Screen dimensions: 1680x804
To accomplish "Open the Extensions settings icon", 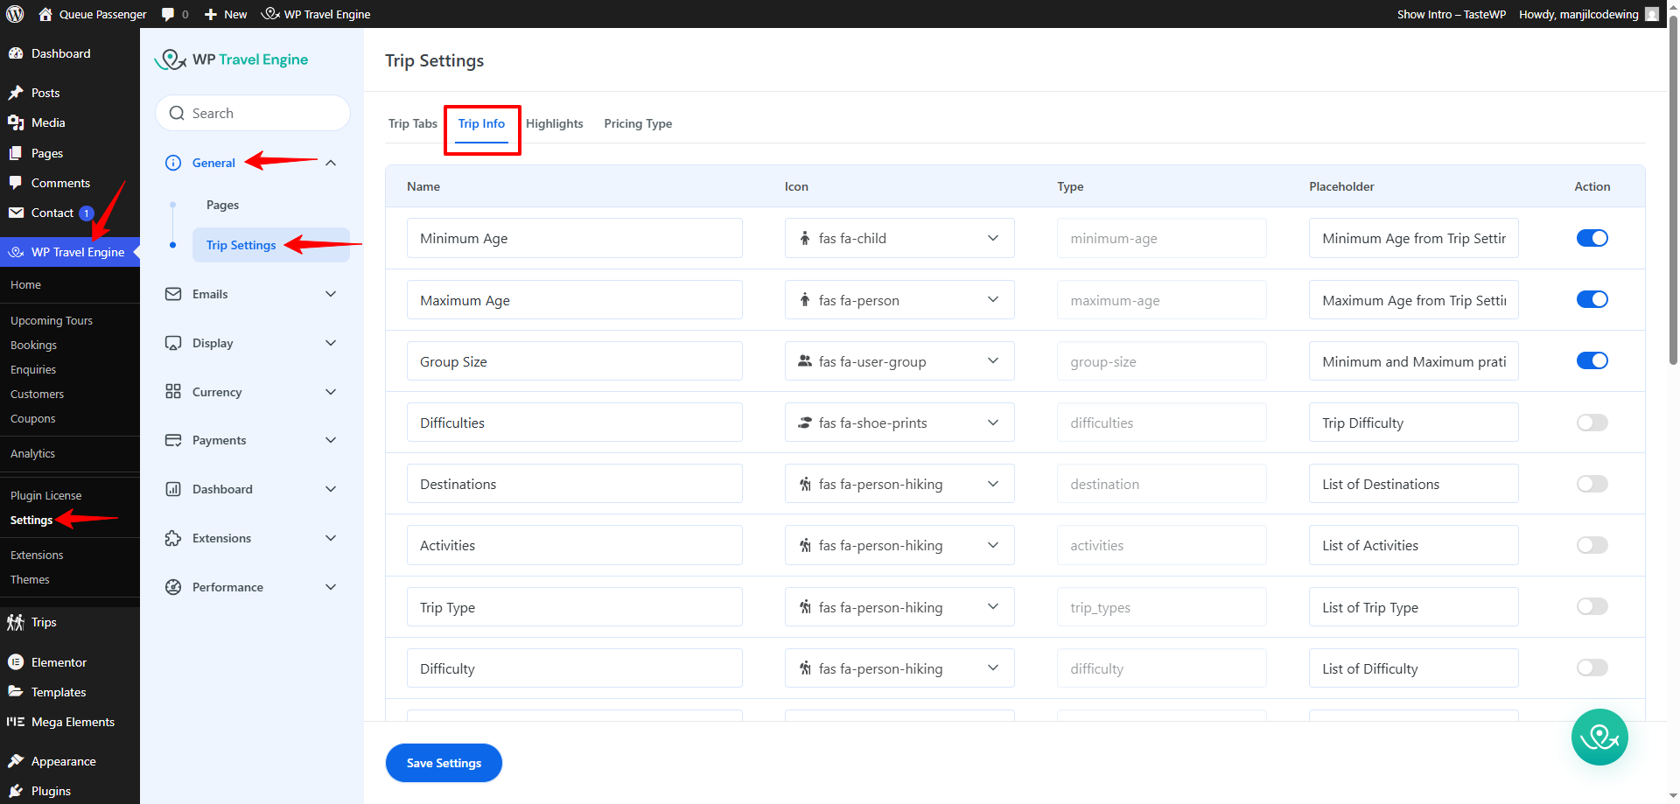I will [x=172, y=538].
